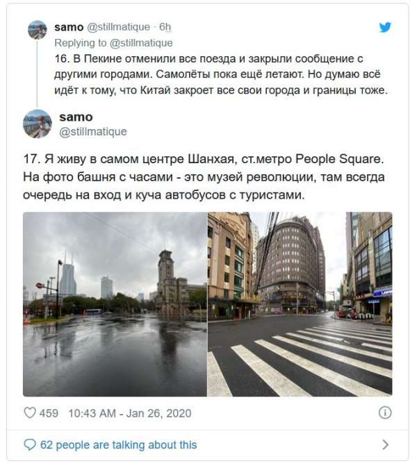Screen dimensions: 417x466
Task: Open the crosswalk street photo
Action: click(x=300, y=304)
